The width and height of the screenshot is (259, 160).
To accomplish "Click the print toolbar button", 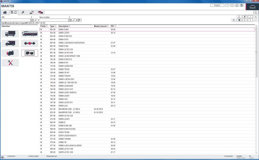I will point(256,17).
